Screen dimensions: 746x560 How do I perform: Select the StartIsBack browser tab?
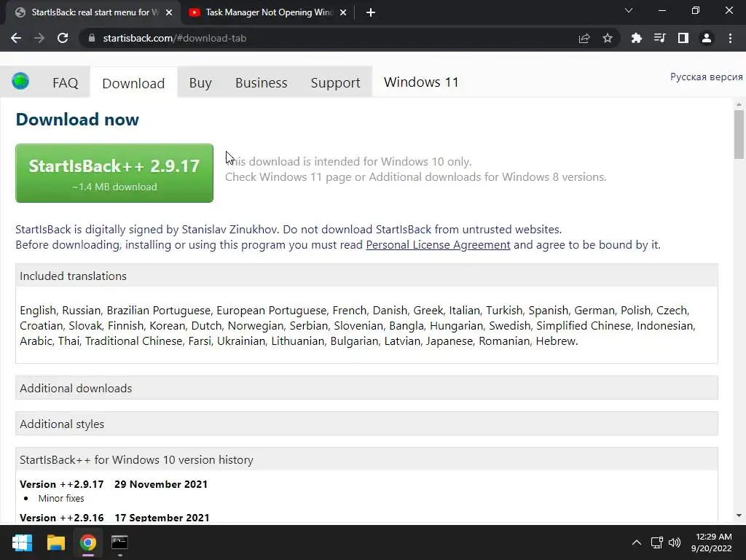point(93,12)
